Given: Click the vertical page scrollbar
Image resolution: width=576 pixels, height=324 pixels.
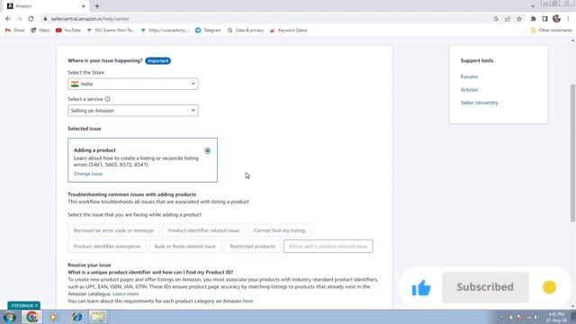Looking at the screenshot, I should point(572,153).
